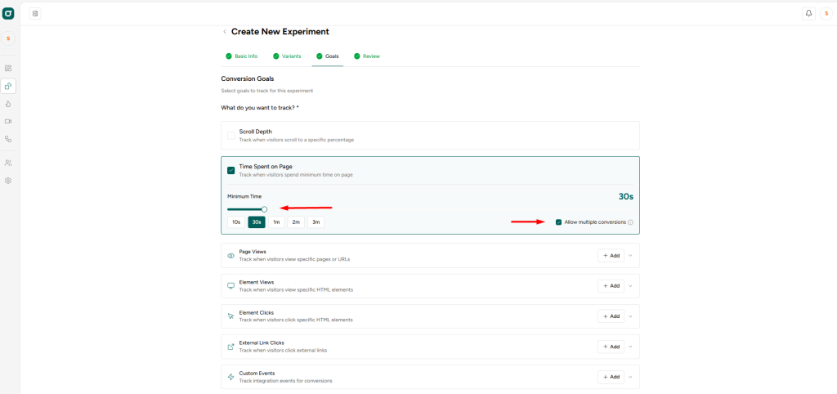Add an External Link Clicks goal
Screen dimensions: 837x394
[611, 347]
